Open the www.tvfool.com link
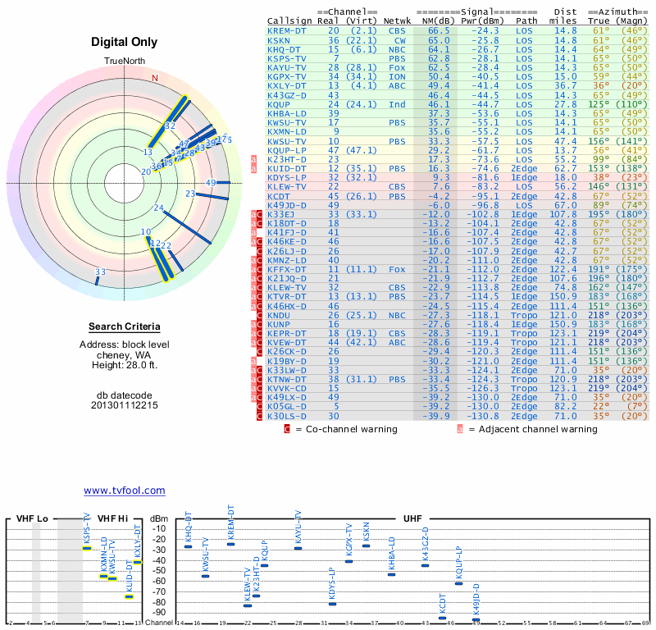Image resolution: width=656 pixels, height=630 pixels. click(x=125, y=491)
